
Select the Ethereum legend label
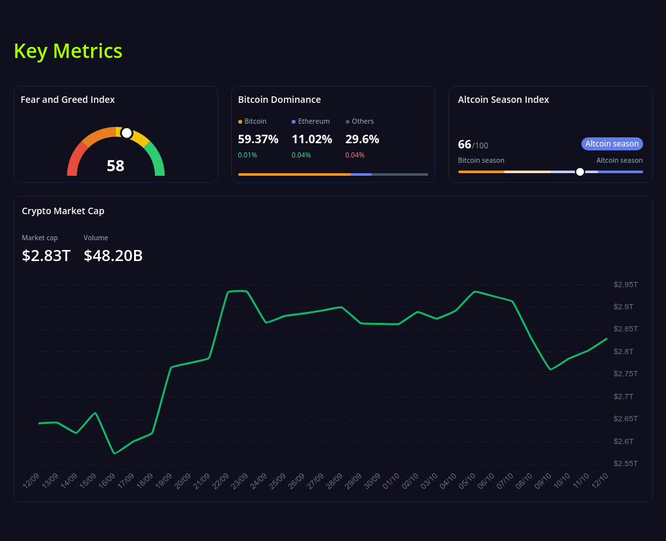pos(314,122)
